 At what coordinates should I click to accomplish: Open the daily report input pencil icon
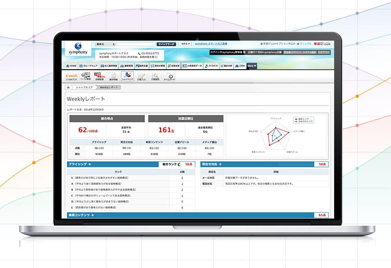coord(141,76)
